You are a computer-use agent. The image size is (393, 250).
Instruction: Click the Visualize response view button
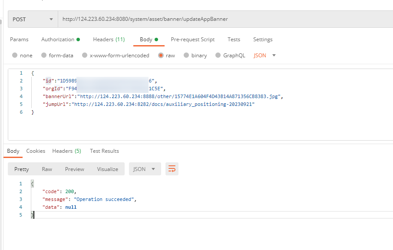[107, 169]
